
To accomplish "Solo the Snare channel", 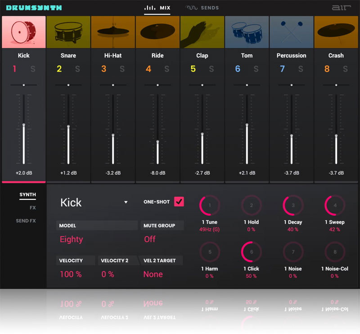I will click(x=77, y=69).
